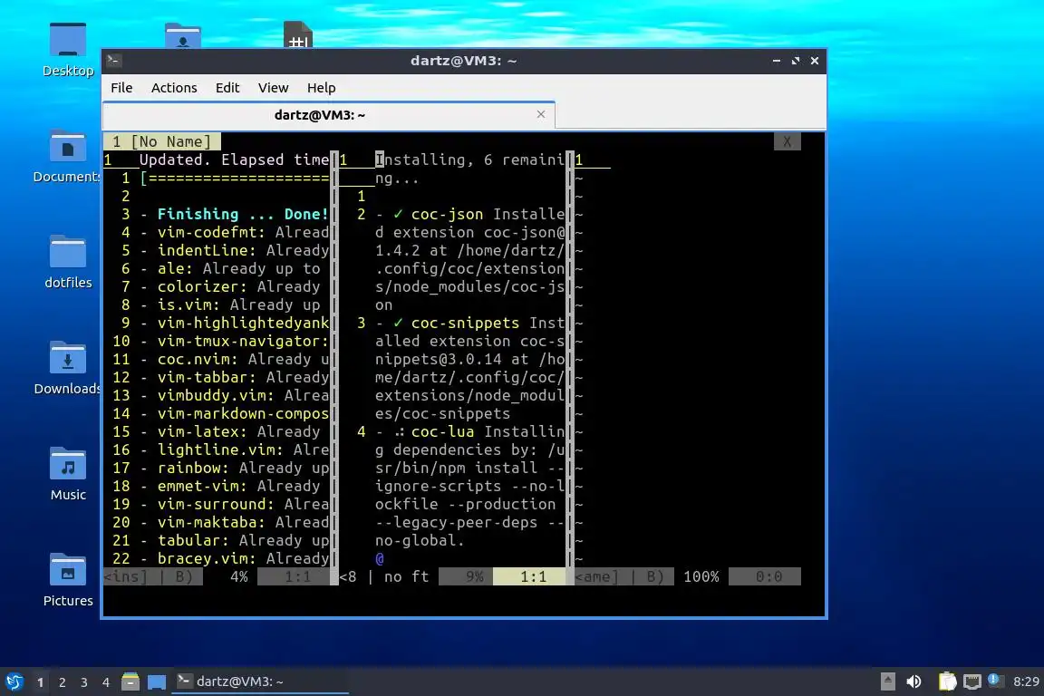This screenshot has height=696, width=1044.
Task: Open the volume control tray icon
Action: (913, 681)
